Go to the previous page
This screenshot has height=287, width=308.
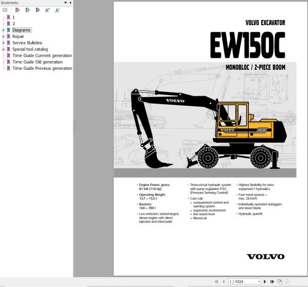pos(223,281)
